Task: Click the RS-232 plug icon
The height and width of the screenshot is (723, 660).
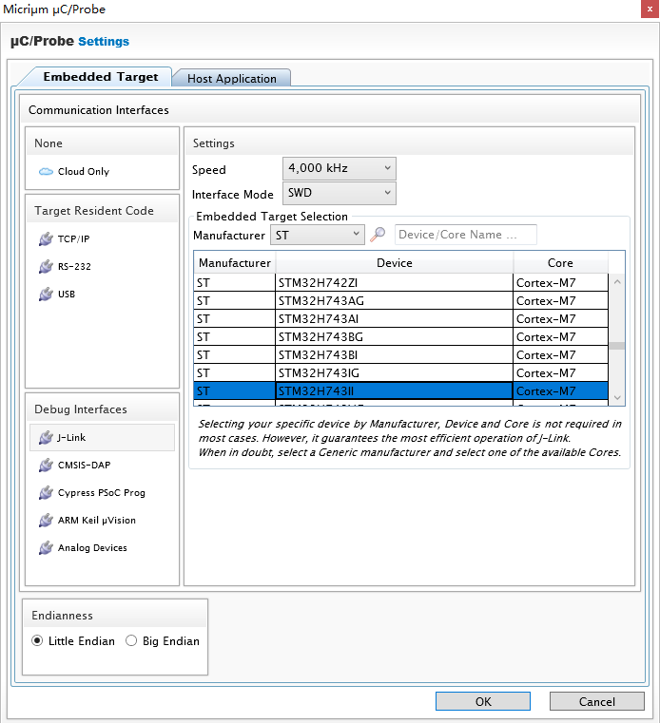Action: 46,267
